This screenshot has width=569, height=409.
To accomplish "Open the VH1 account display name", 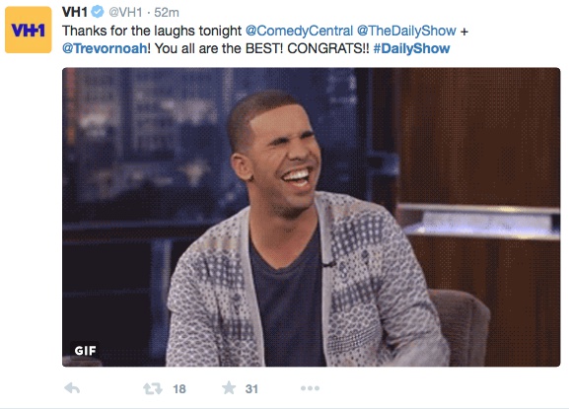I will coord(75,12).
